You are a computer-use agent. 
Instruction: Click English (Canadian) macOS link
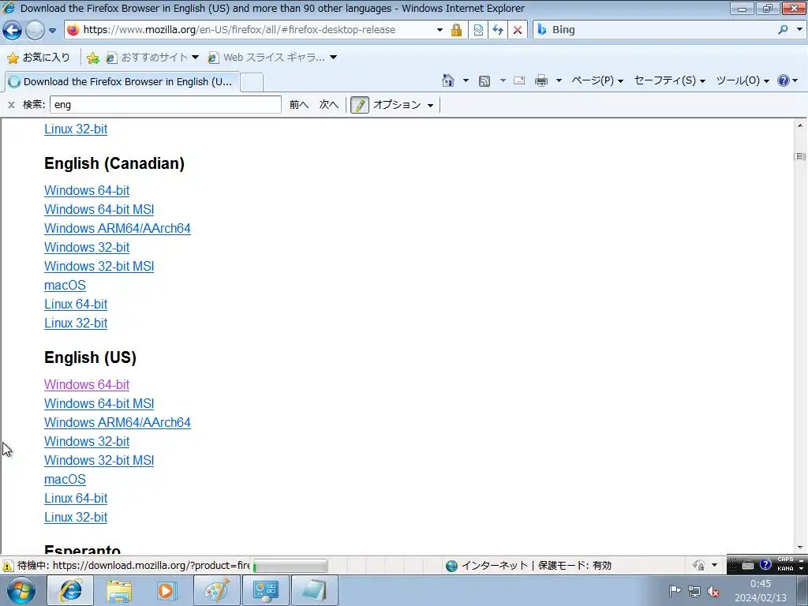pos(65,286)
